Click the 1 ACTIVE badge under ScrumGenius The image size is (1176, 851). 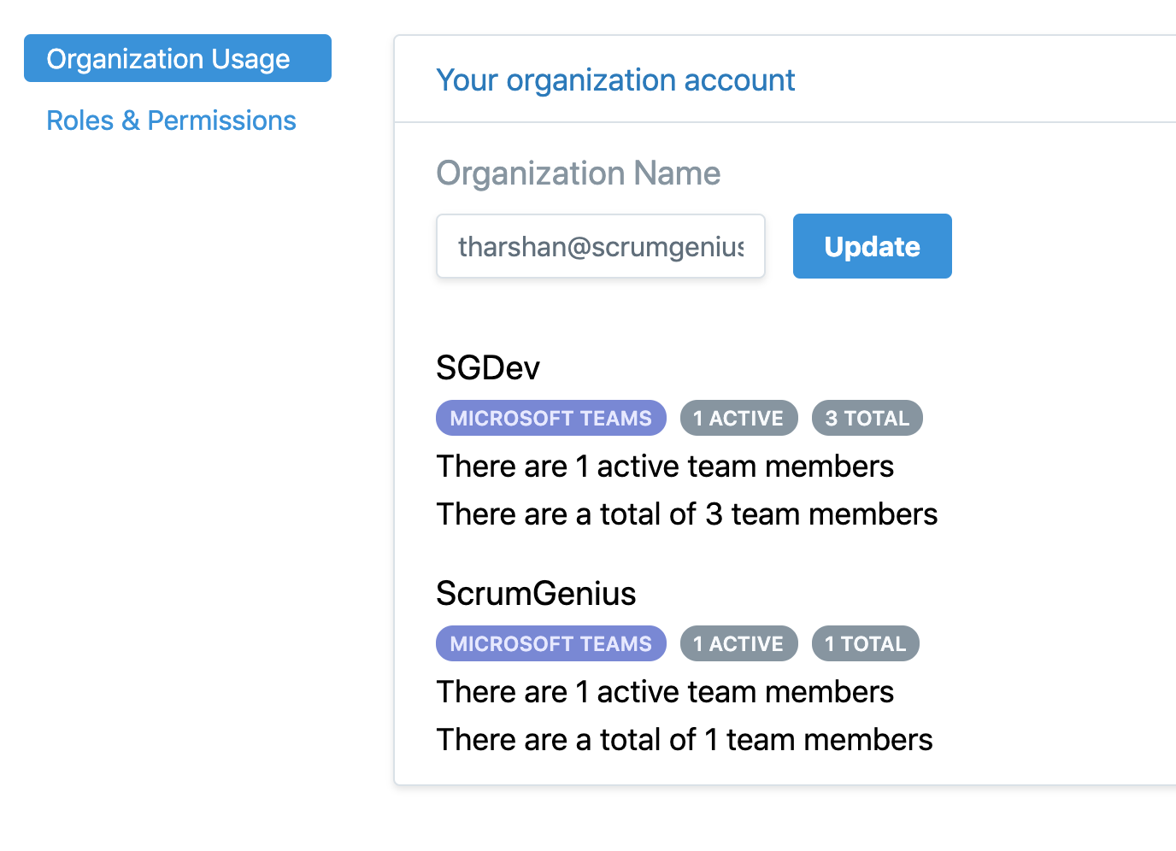[738, 643]
